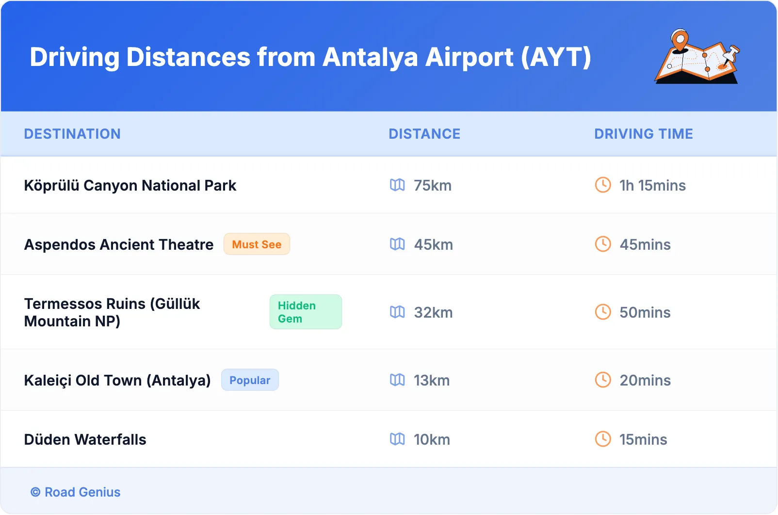Click the DESTINATION column header

coord(72,134)
